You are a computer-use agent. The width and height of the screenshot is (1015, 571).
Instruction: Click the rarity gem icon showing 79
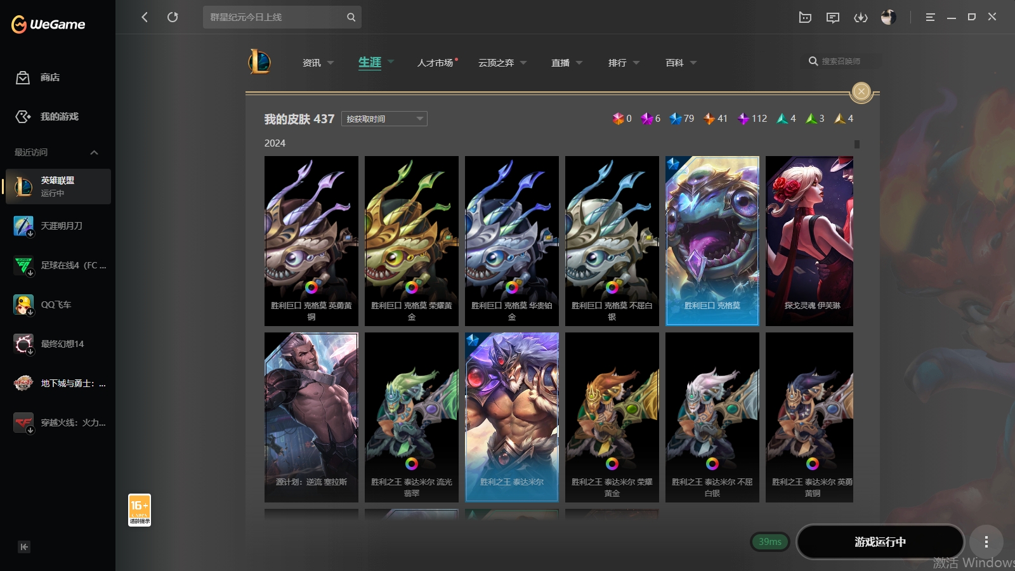[675, 119]
